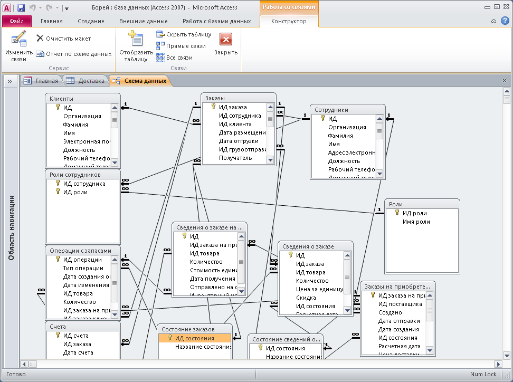The width and height of the screenshot is (513, 382).
Task: Open the Файл tab
Action: point(17,21)
